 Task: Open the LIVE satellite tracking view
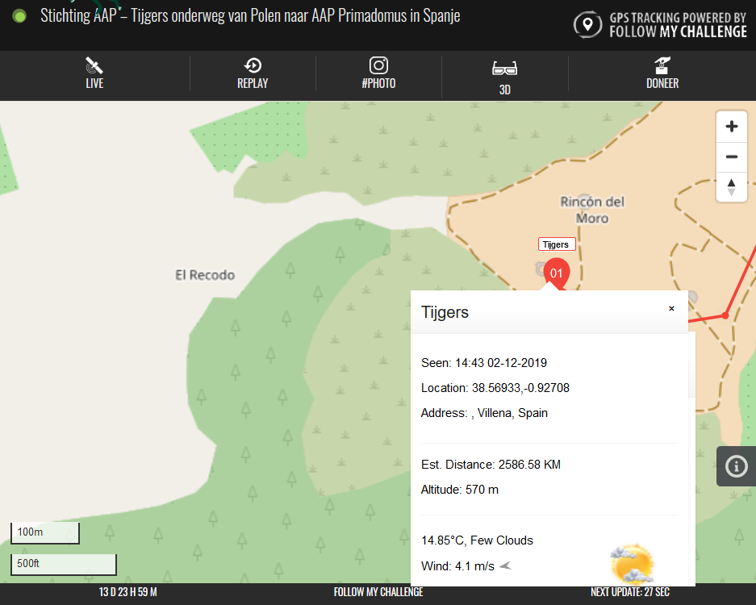(x=94, y=73)
